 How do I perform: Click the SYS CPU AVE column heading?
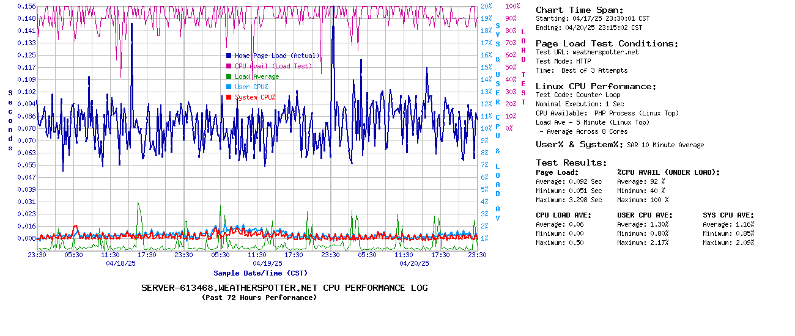coord(728,215)
